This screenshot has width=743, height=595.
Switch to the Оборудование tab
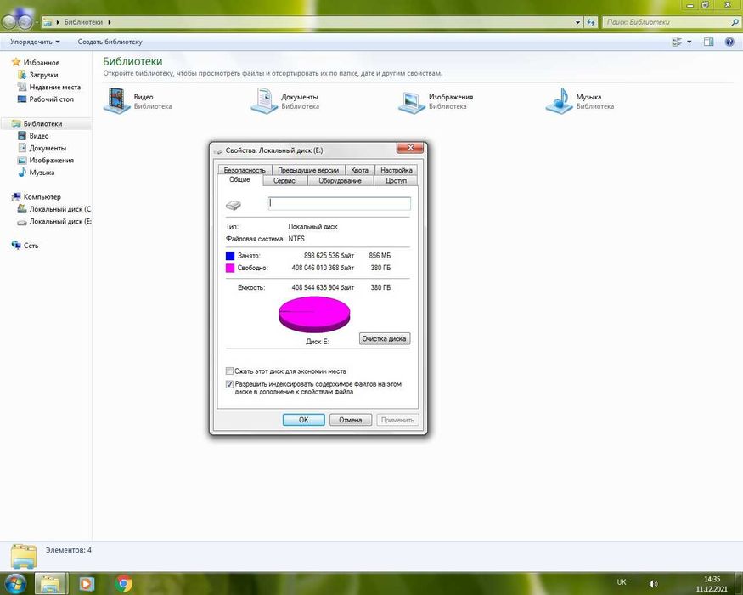(341, 181)
